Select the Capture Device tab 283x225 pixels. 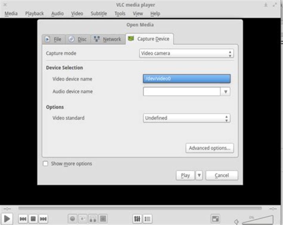click(x=149, y=39)
